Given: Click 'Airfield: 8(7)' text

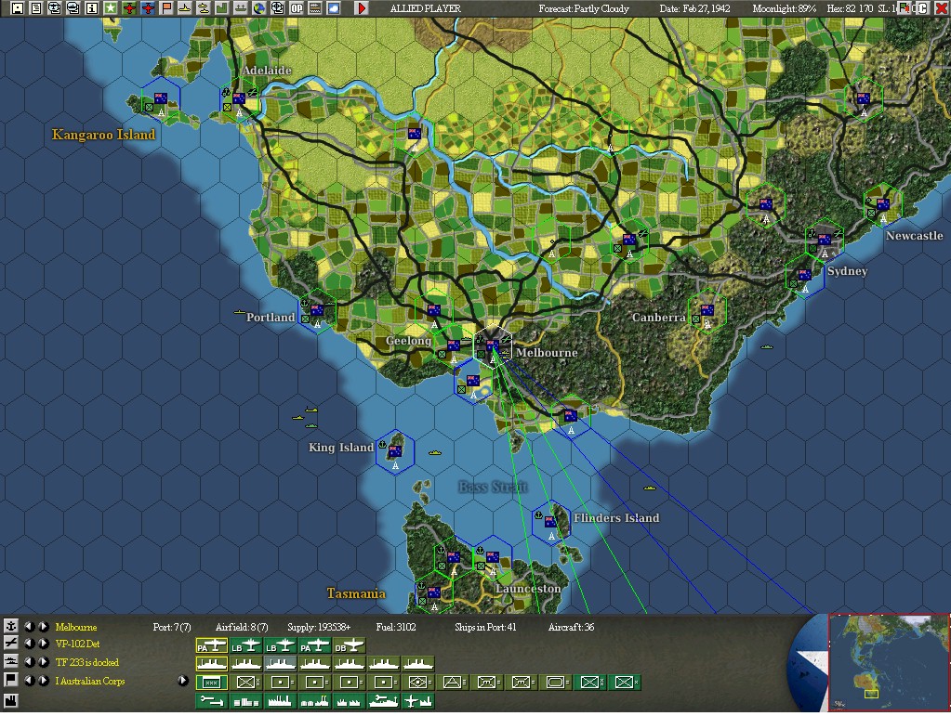Looking at the screenshot, I should coord(242,627).
